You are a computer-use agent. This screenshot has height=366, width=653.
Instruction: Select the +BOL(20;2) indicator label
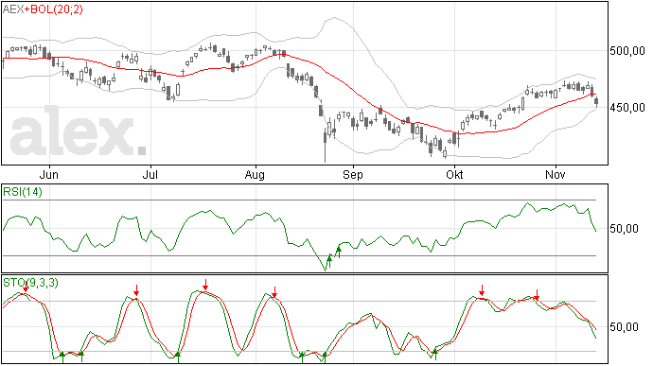54,9
